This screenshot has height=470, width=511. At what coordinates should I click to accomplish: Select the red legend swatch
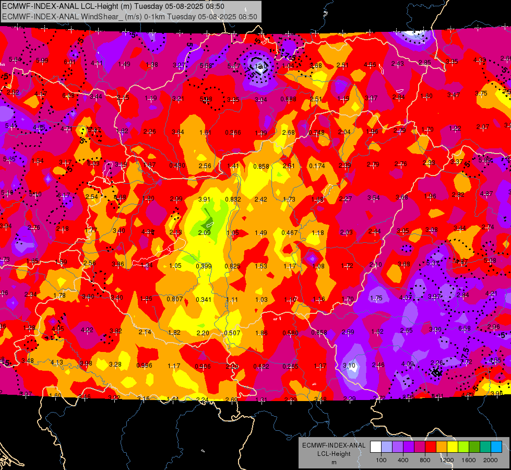point(431,447)
